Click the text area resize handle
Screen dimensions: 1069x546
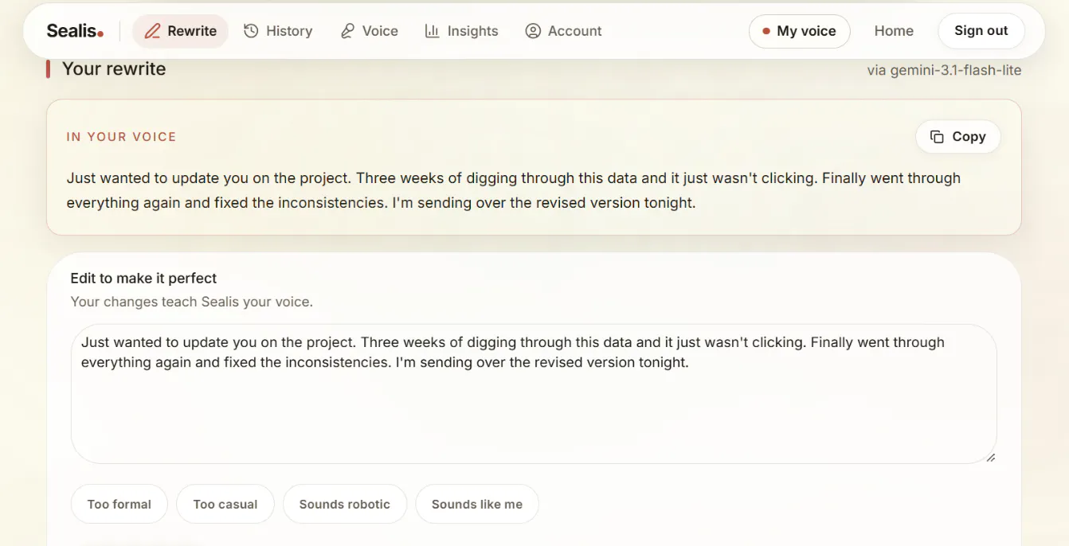[991, 458]
